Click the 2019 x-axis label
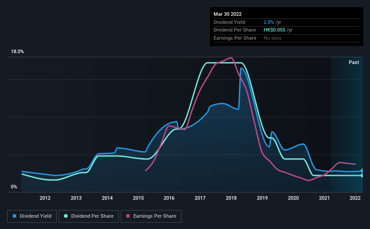 tap(262, 198)
